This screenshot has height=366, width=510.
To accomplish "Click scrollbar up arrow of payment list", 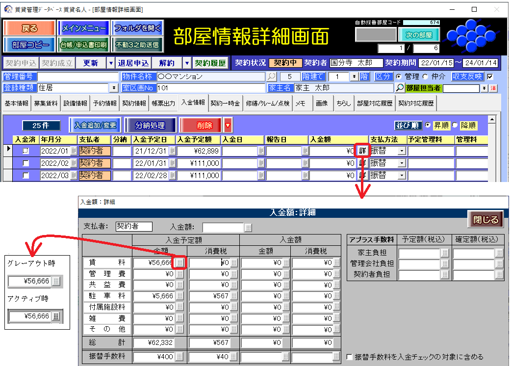I will click(492, 119).
